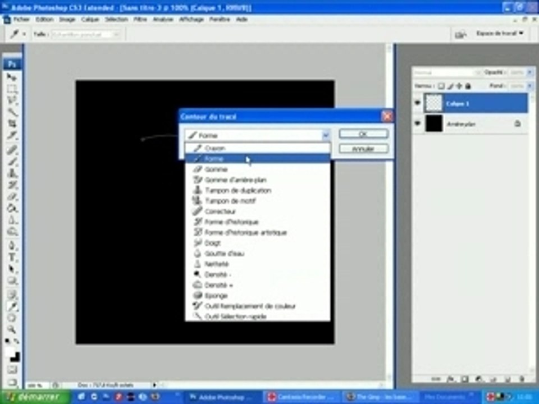Select the Notes tool
Viewport: 539px width, 404px height.
pyautogui.click(x=12, y=295)
